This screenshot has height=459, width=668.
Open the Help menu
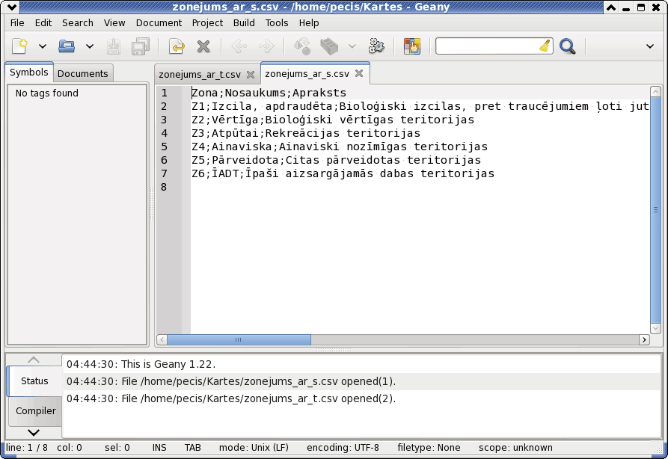click(x=309, y=23)
